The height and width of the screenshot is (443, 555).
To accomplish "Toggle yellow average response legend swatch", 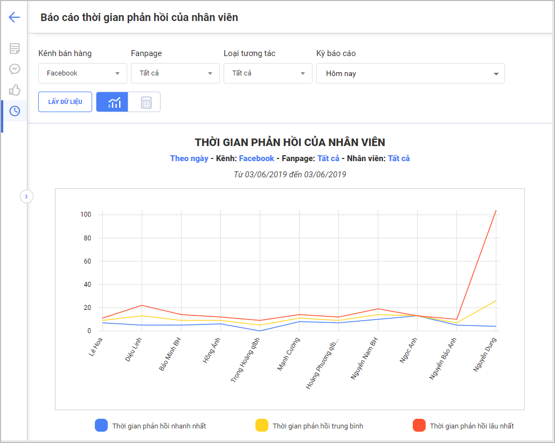I will 261,426.
